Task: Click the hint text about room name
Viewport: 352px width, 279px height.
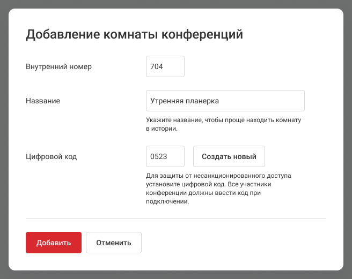Action: 223,124
